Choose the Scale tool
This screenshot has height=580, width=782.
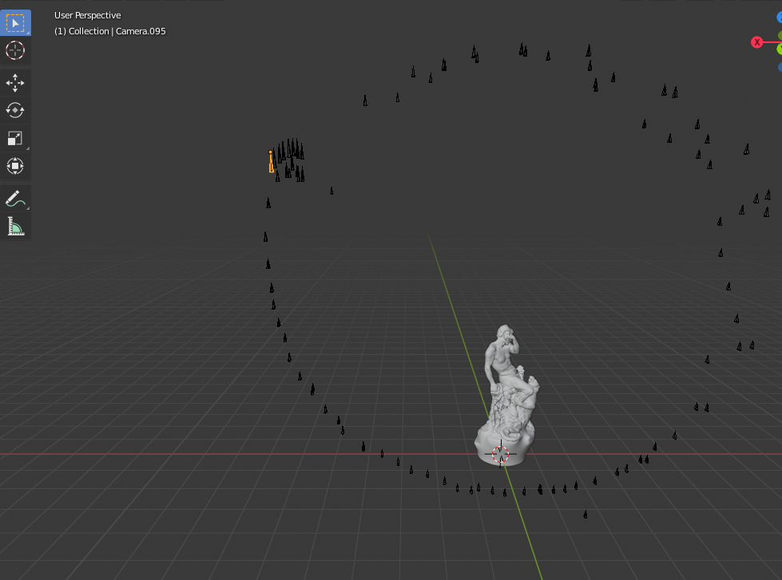tap(15, 138)
